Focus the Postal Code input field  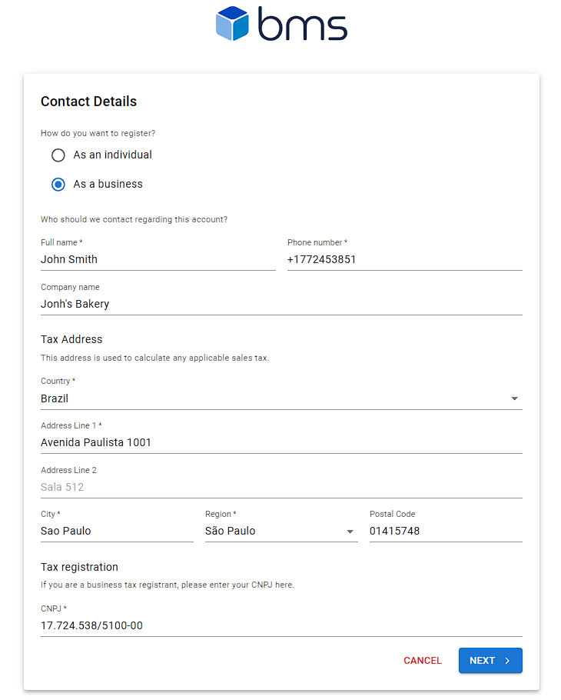446,531
